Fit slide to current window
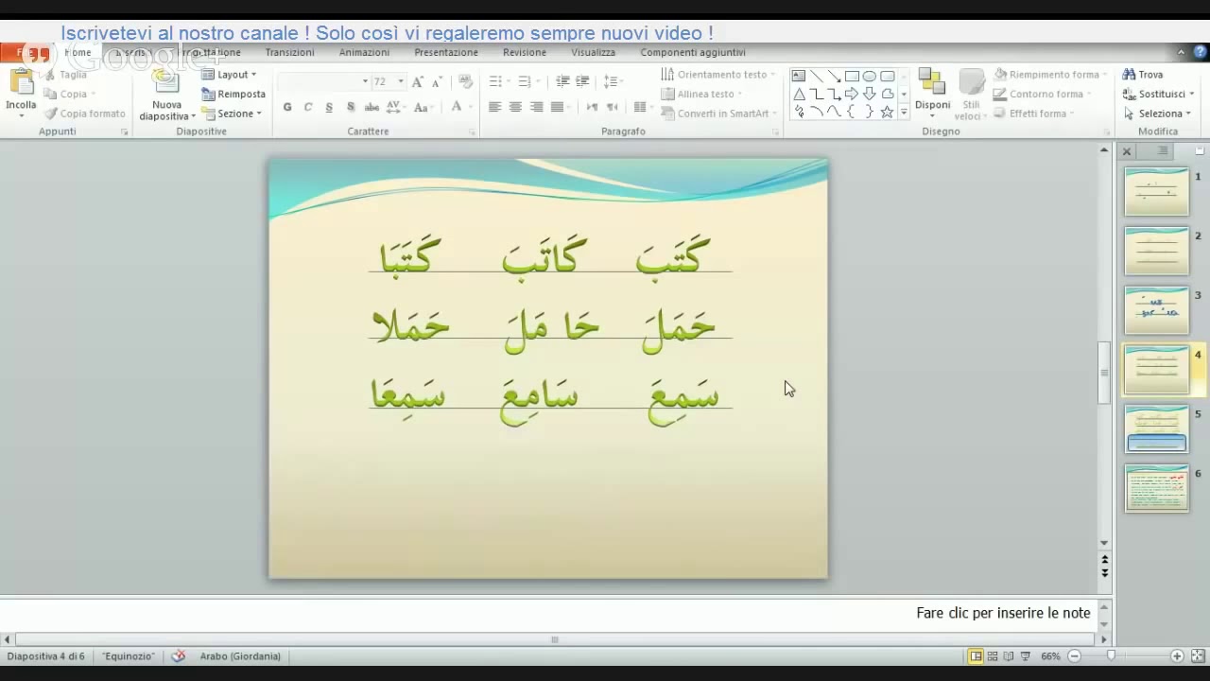Image resolution: width=1210 pixels, height=681 pixels. [x=1197, y=655]
